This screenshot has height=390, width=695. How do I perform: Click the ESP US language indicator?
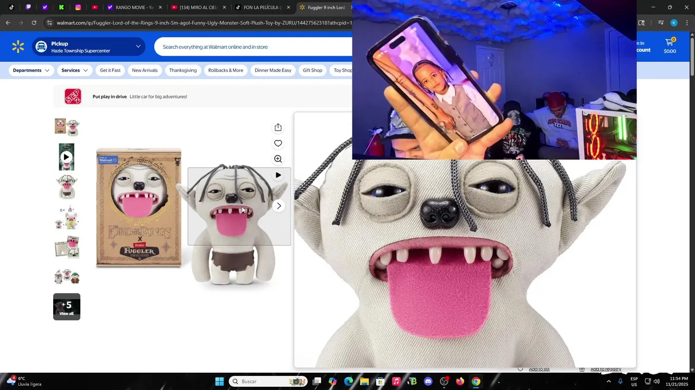click(x=634, y=381)
